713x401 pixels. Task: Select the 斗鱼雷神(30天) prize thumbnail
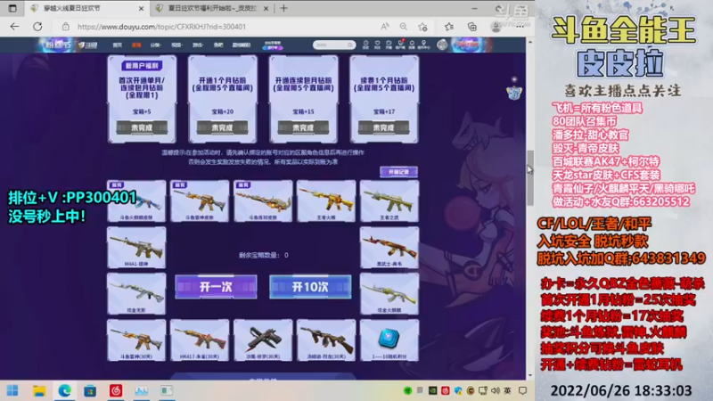(136, 340)
